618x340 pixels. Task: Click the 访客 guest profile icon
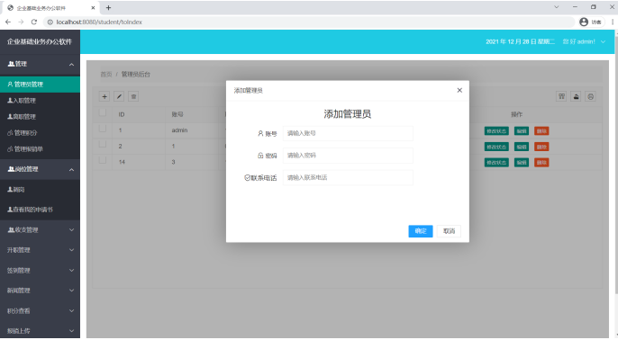(591, 22)
